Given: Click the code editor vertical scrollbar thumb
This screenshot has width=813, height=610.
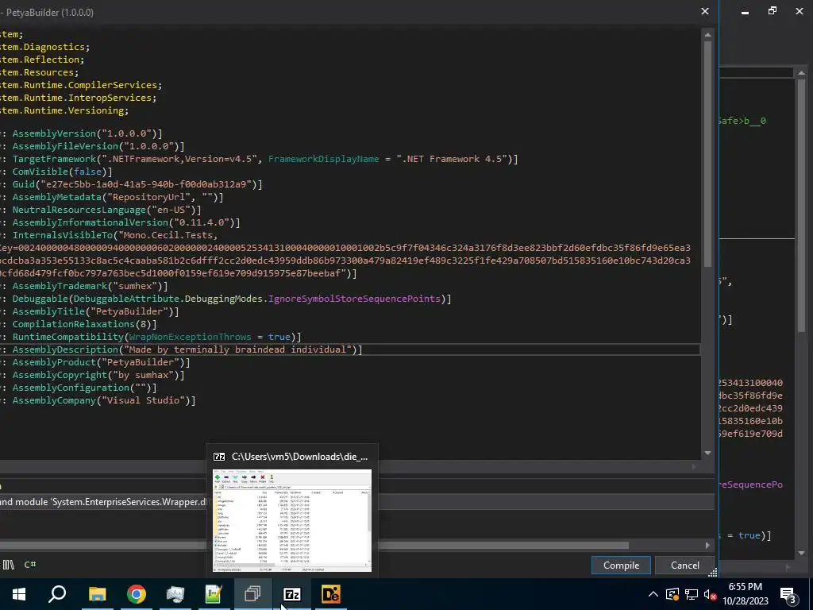Looking at the screenshot, I should pos(707,154).
